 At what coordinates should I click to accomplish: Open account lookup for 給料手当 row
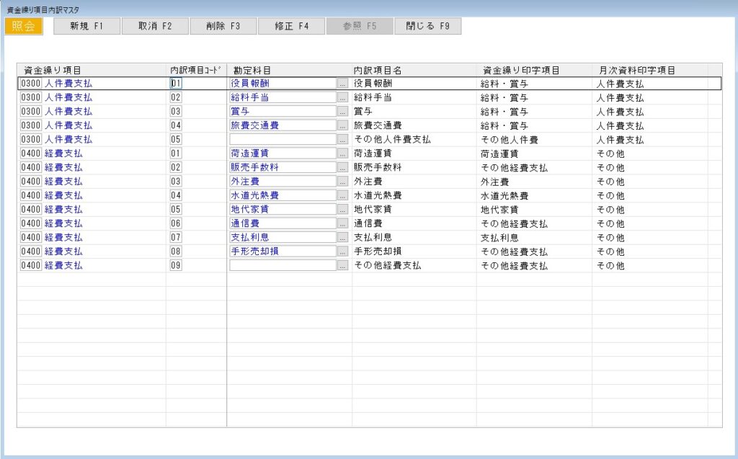coord(342,97)
